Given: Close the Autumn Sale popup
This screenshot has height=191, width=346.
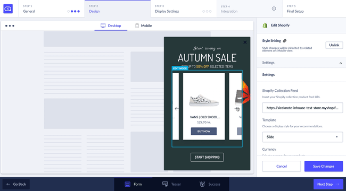Looking at the screenshot, I should (245, 42).
